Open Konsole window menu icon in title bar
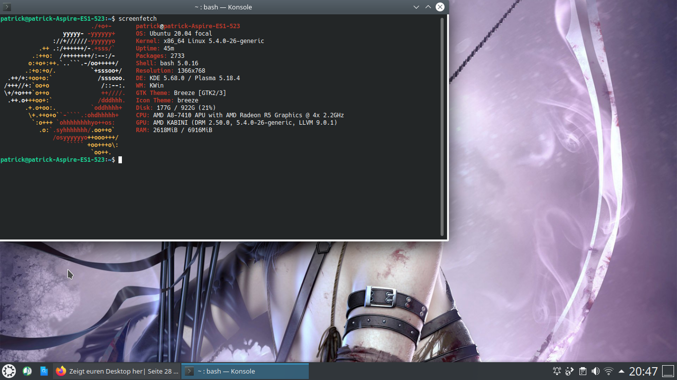 point(7,7)
